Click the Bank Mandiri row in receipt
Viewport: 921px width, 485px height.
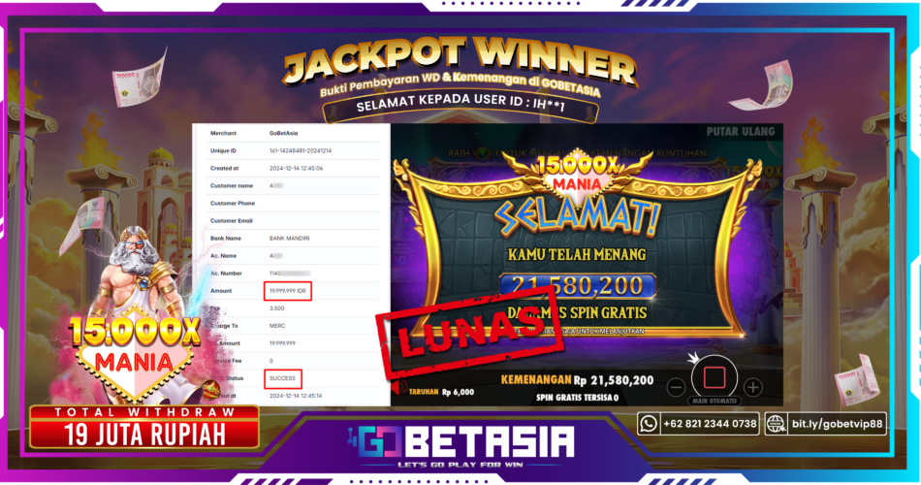[x=292, y=238]
